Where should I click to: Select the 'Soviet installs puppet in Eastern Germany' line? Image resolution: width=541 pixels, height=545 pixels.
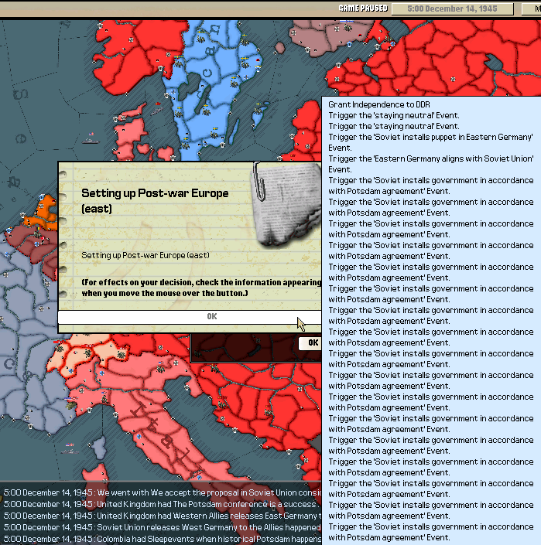[430, 142]
